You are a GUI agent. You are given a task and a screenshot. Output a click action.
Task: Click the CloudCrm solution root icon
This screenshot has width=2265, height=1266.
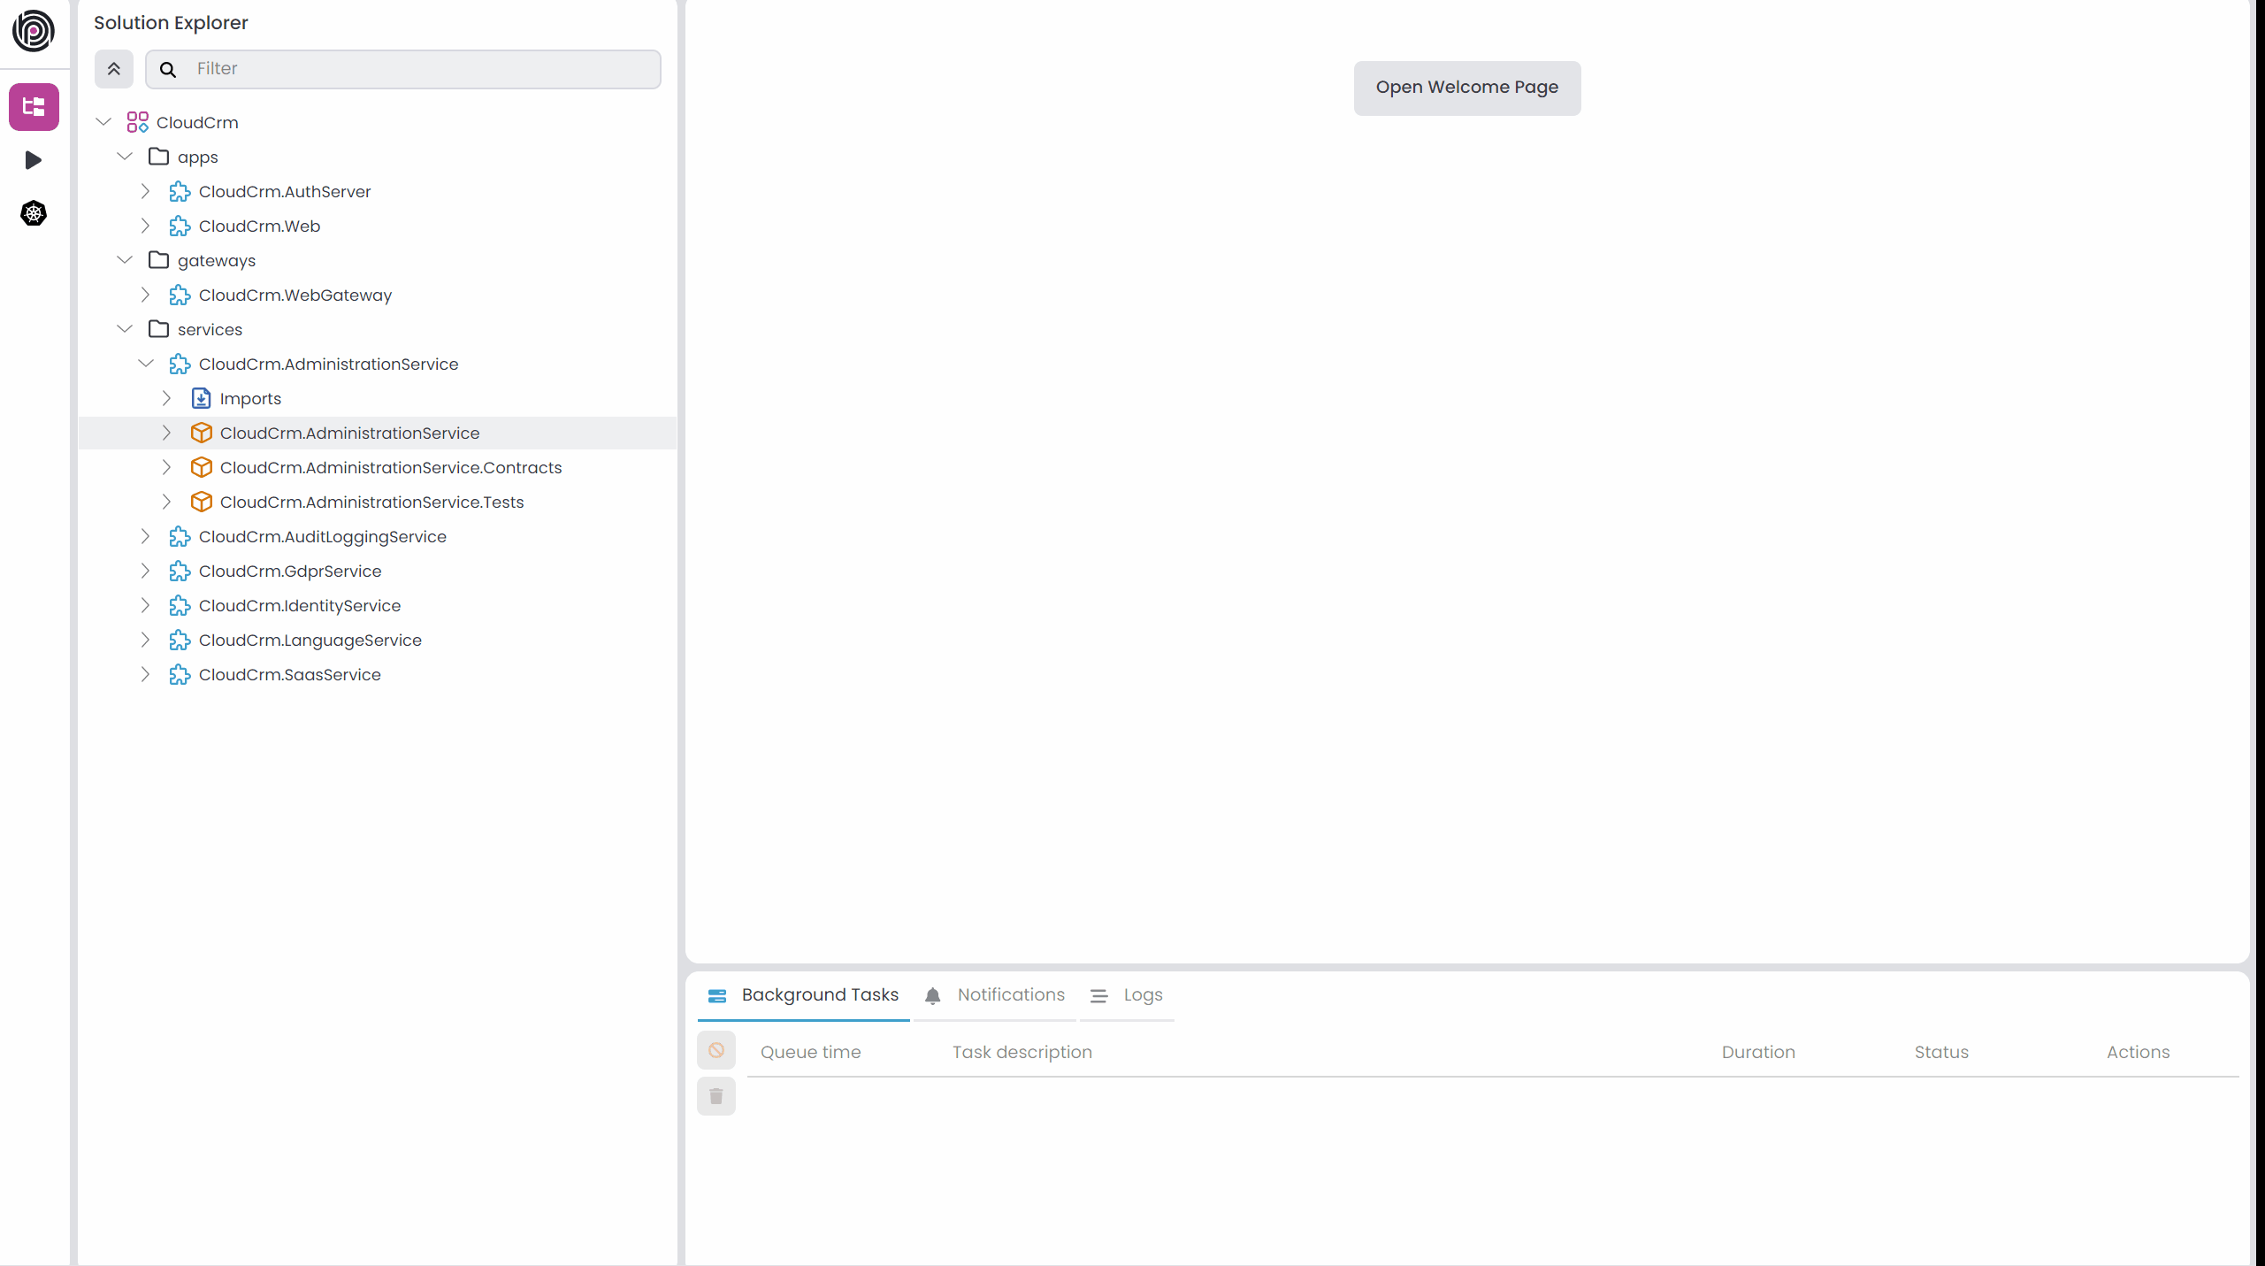coord(137,122)
